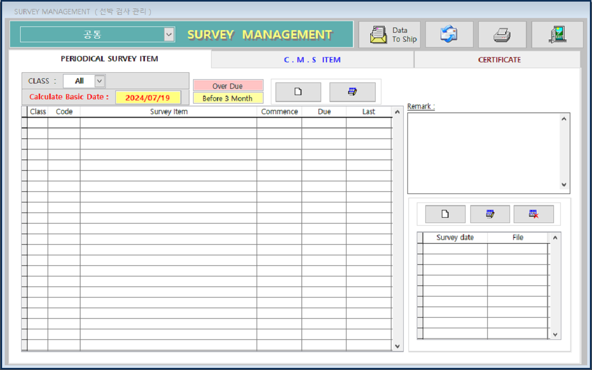Exit via the door icon
This screenshot has height=370, width=592.
click(x=558, y=35)
